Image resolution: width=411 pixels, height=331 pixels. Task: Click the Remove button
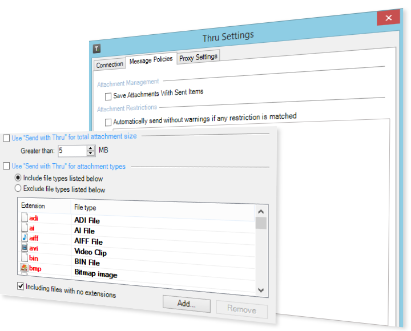click(x=241, y=309)
